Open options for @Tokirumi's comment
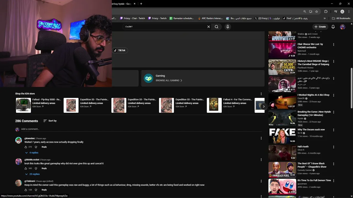This screenshot has height=198, width=353. (261, 181)
